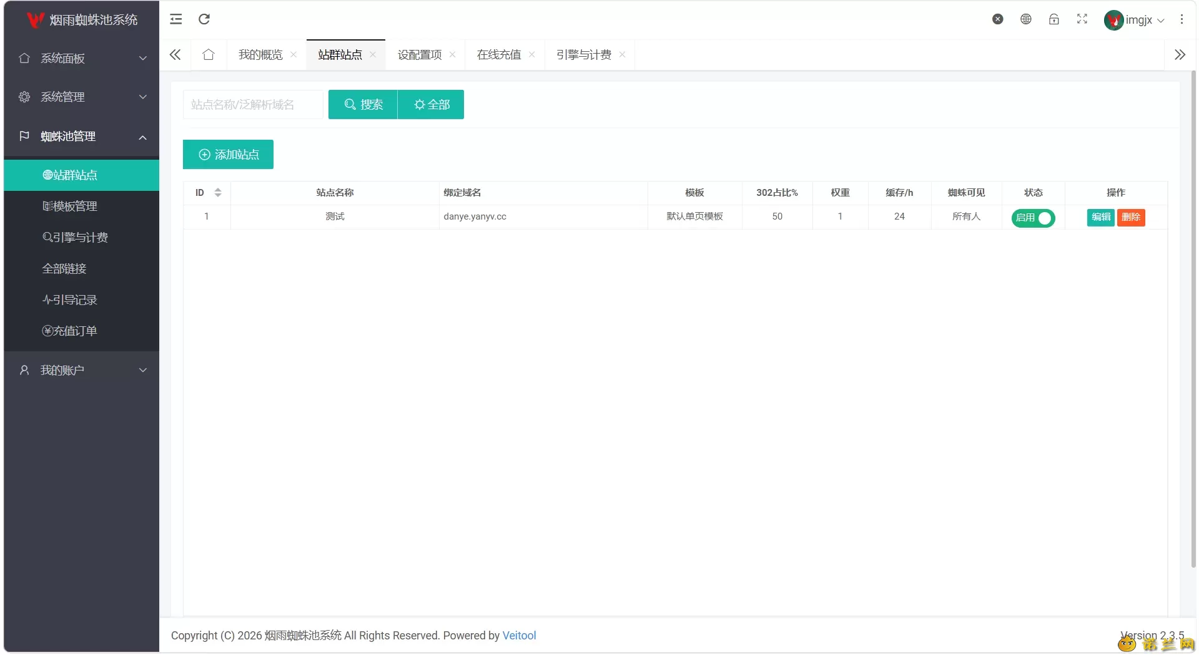1199x655 pixels.
Task: Sort the table by the ID column arrows
Action: pyautogui.click(x=218, y=193)
